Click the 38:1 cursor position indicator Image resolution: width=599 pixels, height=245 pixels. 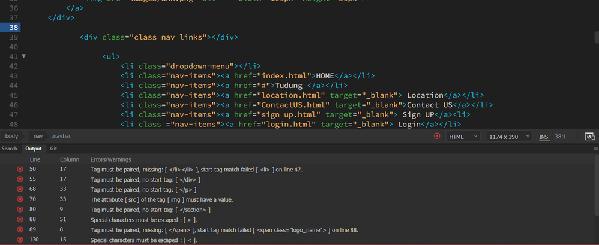click(560, 137)
